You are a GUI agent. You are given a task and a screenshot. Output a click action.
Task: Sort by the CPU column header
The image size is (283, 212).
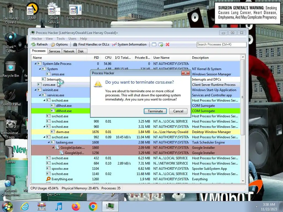(107, 58)
